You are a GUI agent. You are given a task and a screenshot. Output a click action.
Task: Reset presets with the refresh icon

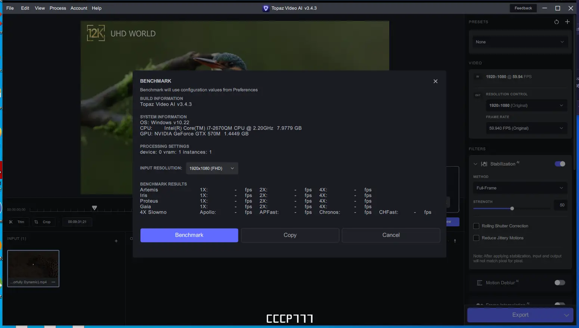557,22
